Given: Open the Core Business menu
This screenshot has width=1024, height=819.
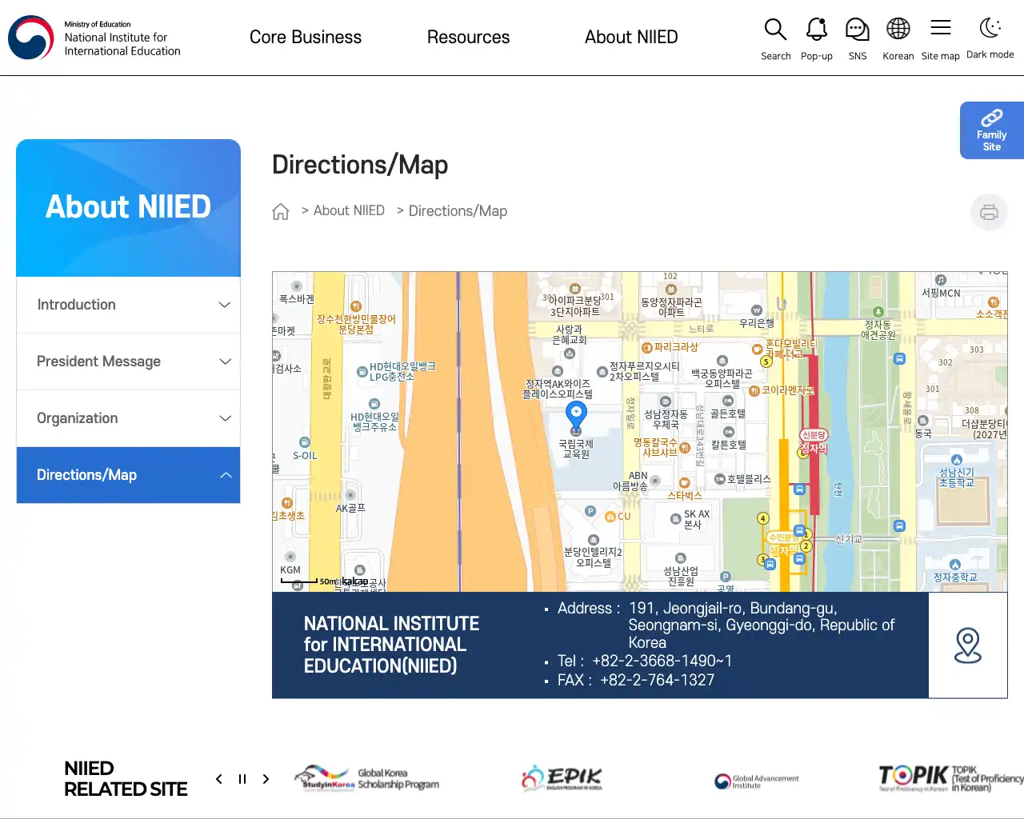Looking at the screenshot, I should pos(306,37).
